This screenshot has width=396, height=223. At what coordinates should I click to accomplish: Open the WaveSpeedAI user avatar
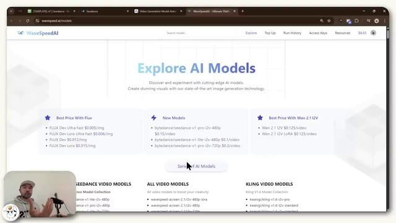pos(373,33)
